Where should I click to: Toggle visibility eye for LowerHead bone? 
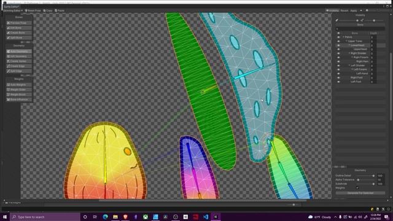pos(338,45)
